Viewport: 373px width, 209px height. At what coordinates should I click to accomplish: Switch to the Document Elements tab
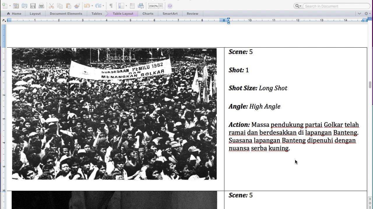tap(66, 14)
